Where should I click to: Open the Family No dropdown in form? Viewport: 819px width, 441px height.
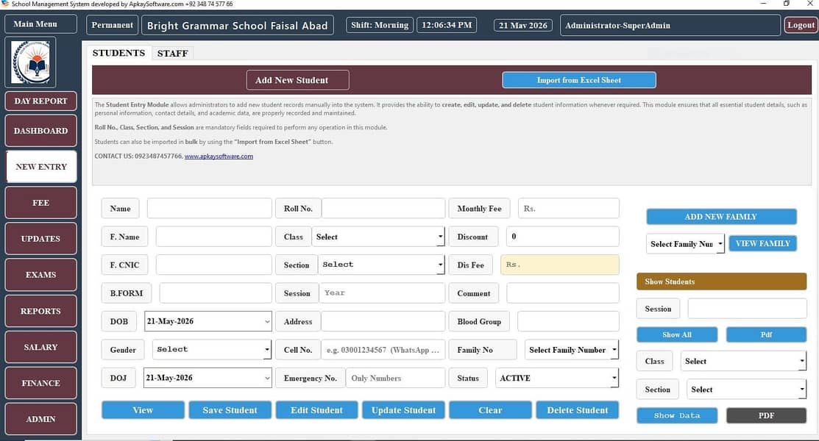[x=572, y=350]
